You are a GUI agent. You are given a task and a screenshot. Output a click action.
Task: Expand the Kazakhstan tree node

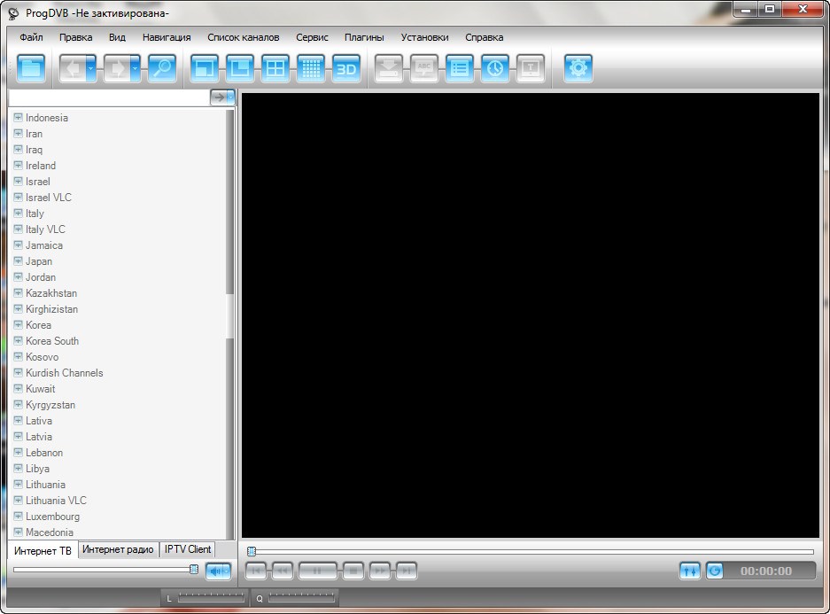click(18, 293)
